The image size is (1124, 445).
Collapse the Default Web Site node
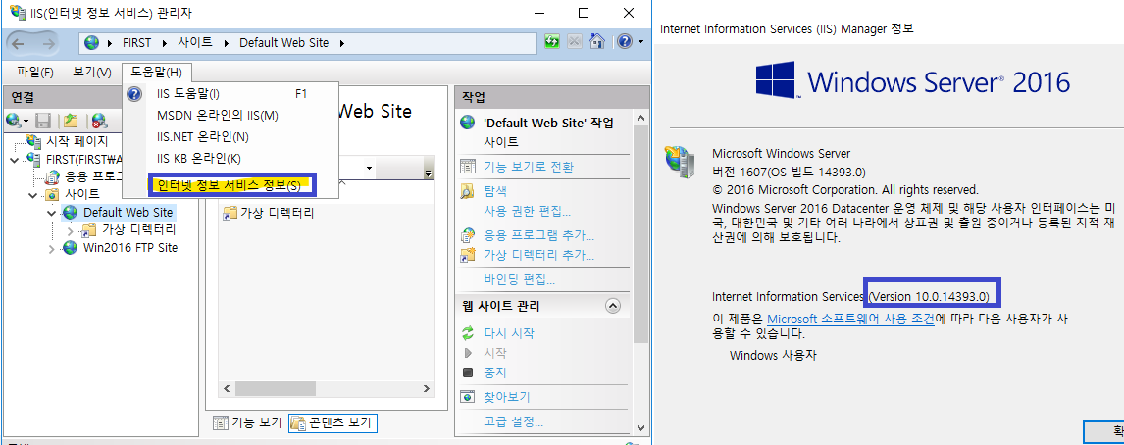pyautogui.click(x=51, y=212)
